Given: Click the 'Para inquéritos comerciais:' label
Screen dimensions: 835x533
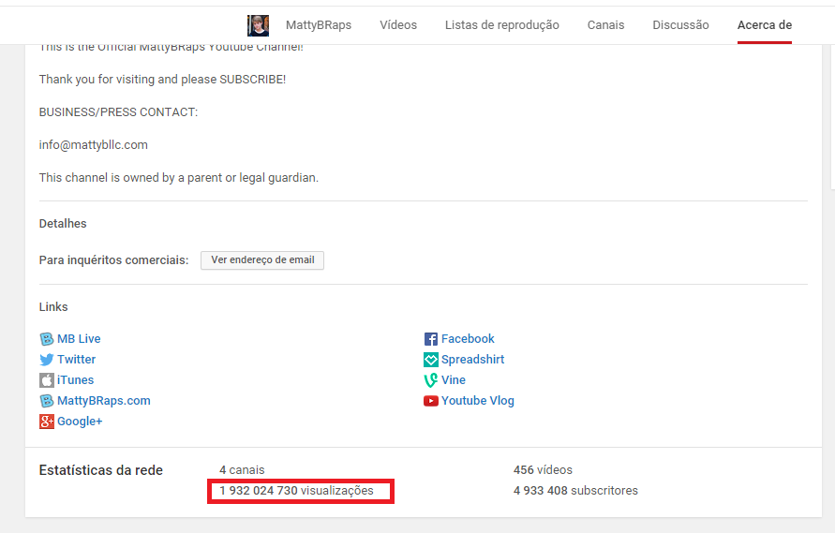Looking at the screenshot, I should (114, 260).
